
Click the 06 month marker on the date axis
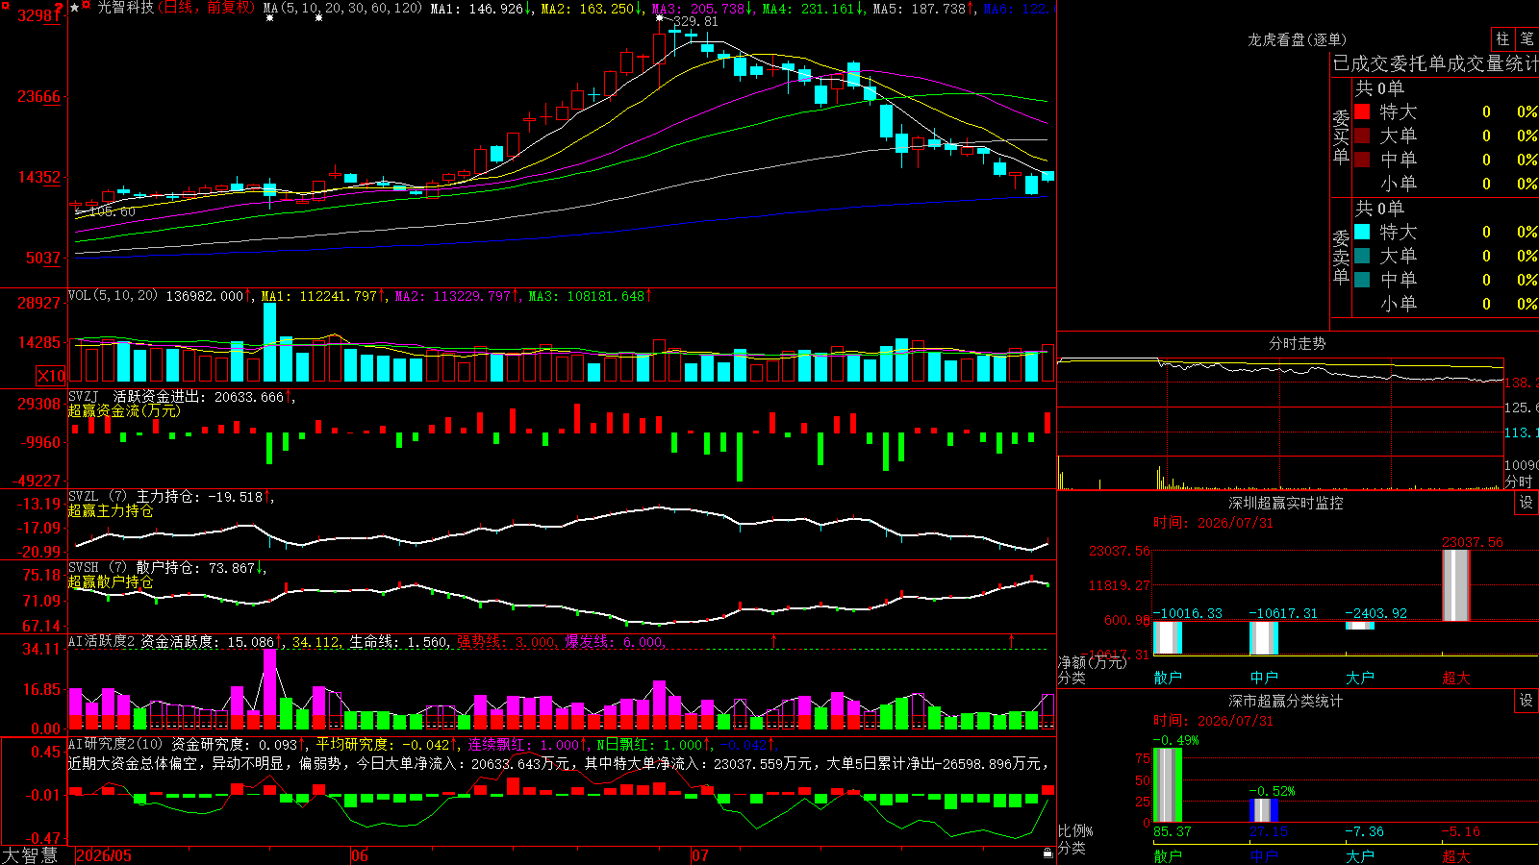click(x=360, y=855)
